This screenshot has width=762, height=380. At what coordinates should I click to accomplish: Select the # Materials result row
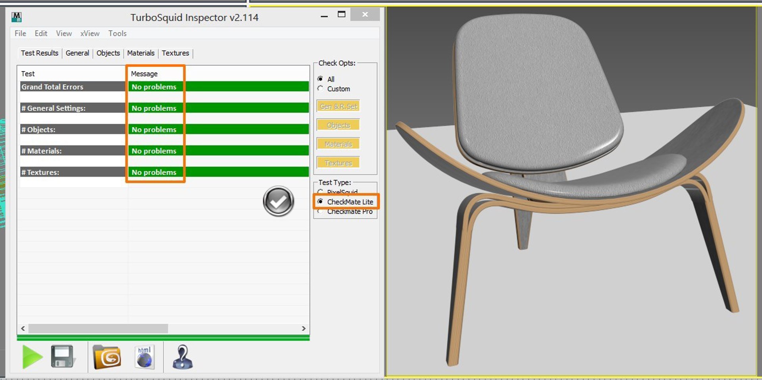pyautogui.click(x=164, y=151)
